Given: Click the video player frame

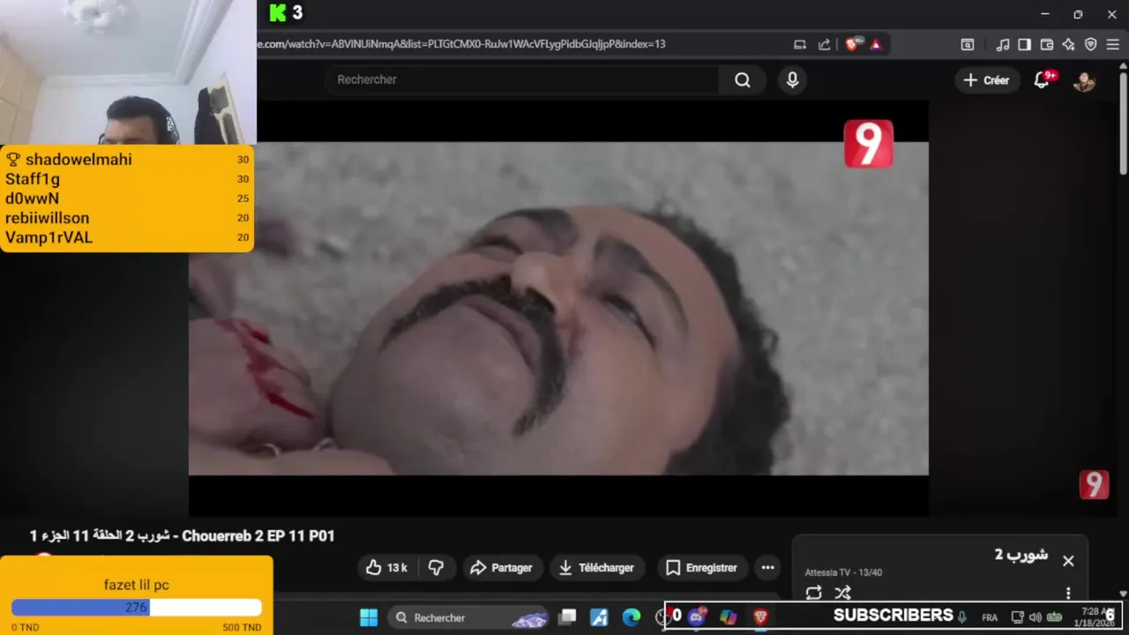Looking at the screenshot, I should 558,309.
